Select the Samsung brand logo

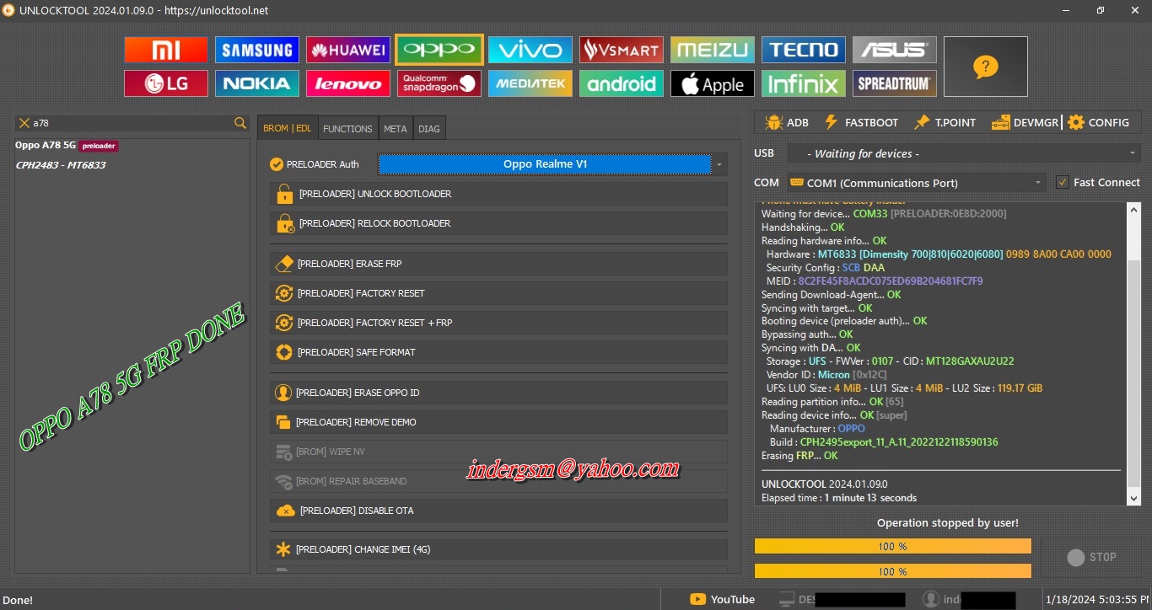[256, 50]
